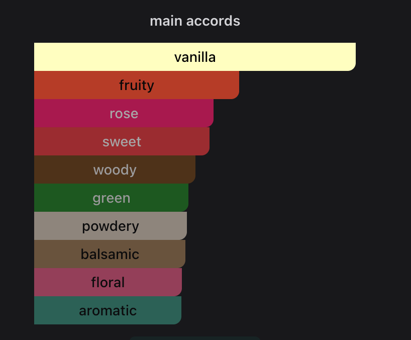The height and width of the screenshot is (340, 411).
Task: Choose the sweet accord bar
Action: pyautogui.click(x=122, y=141)
